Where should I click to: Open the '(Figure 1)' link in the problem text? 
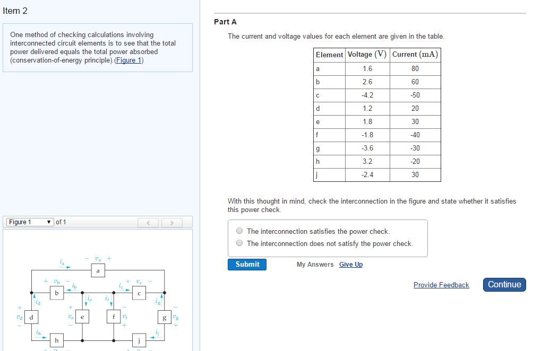pyautogui.click(x=128, y=60)
